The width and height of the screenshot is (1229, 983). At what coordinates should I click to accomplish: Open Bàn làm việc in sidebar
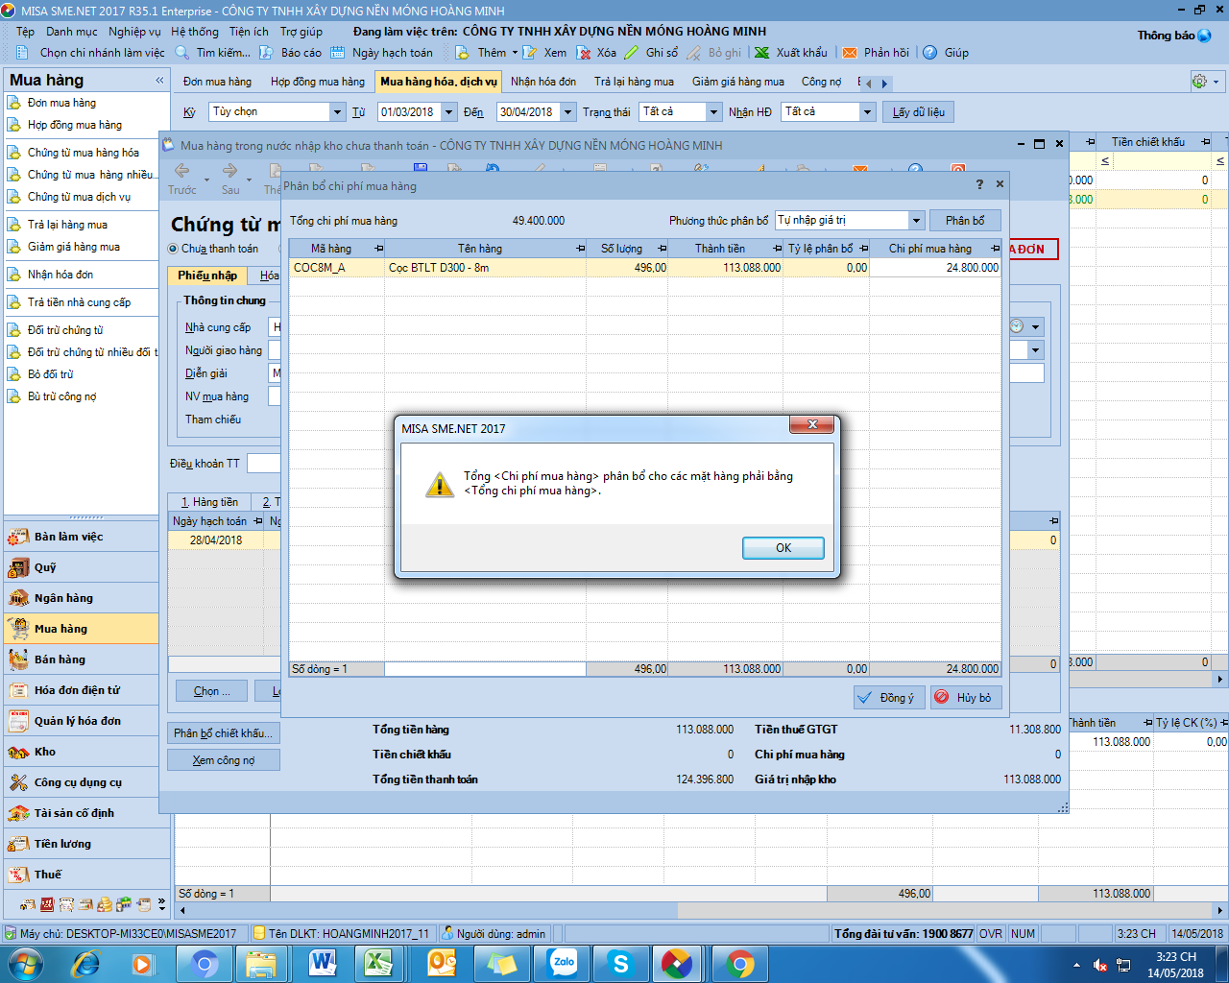(x=82, y=537)
